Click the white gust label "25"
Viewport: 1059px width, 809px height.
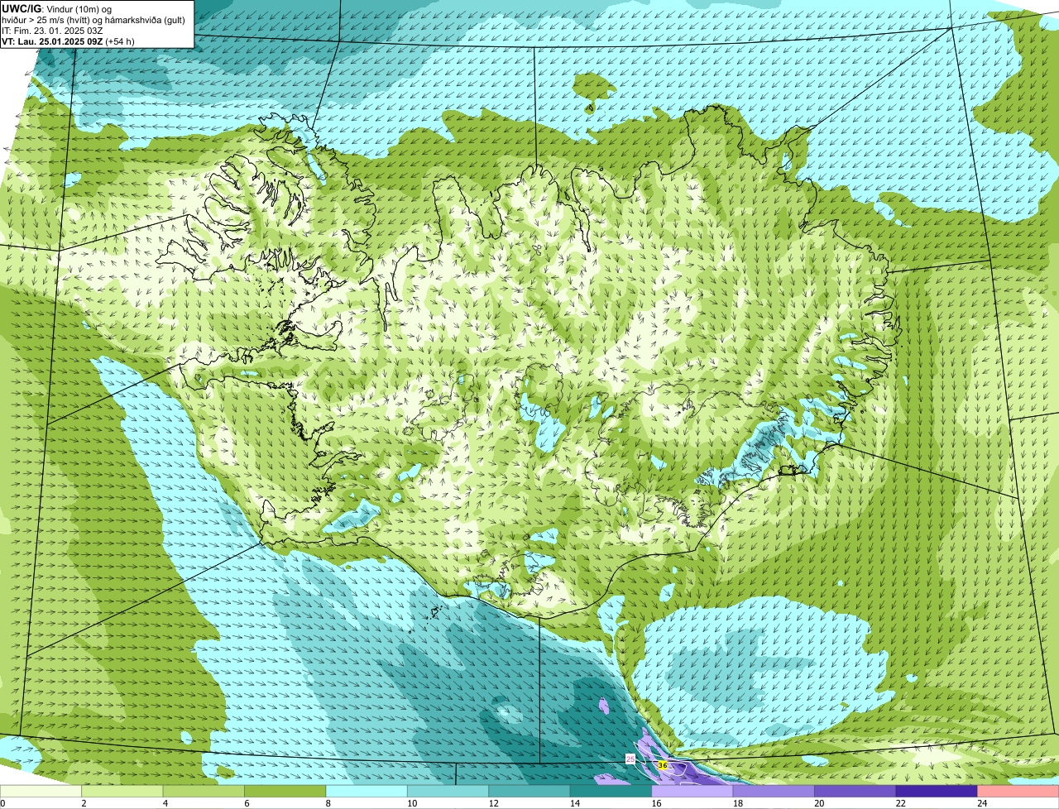[630, 759]
